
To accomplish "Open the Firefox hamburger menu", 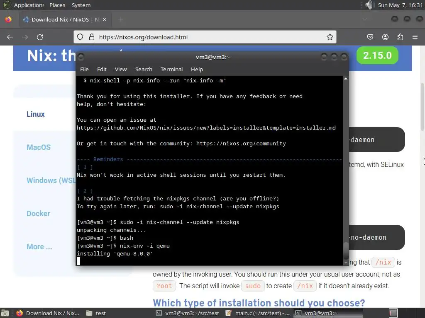I will [x=415, y=37].
